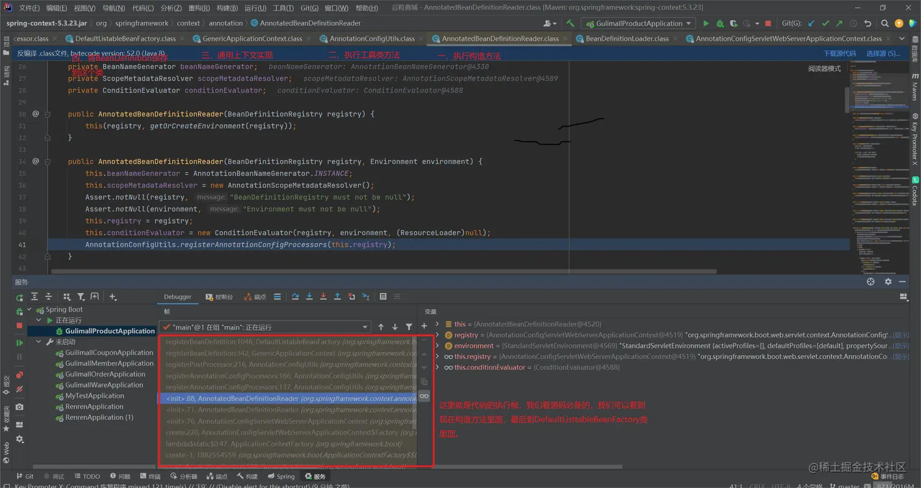
Task: Click the green Run button in top toolbar
Action: click(706, 24)
